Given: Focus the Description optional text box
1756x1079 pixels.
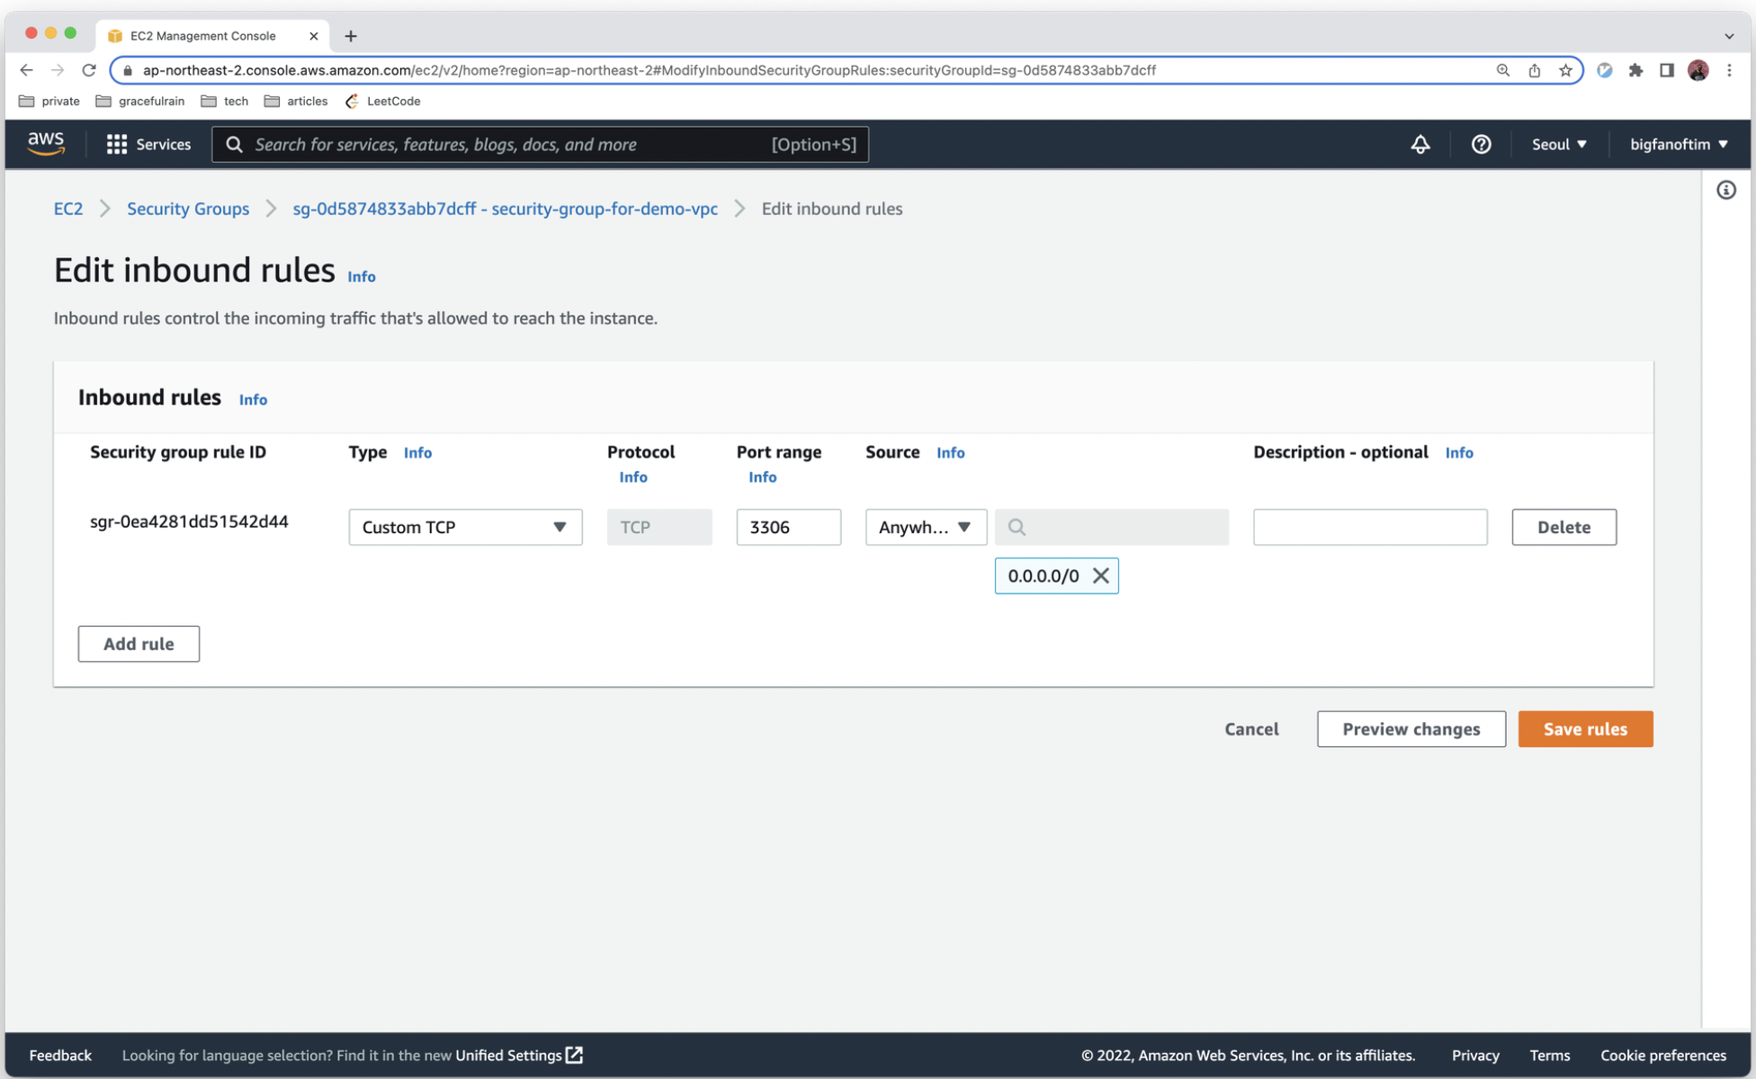Looking at the screenshot, I should point(1369,527).
